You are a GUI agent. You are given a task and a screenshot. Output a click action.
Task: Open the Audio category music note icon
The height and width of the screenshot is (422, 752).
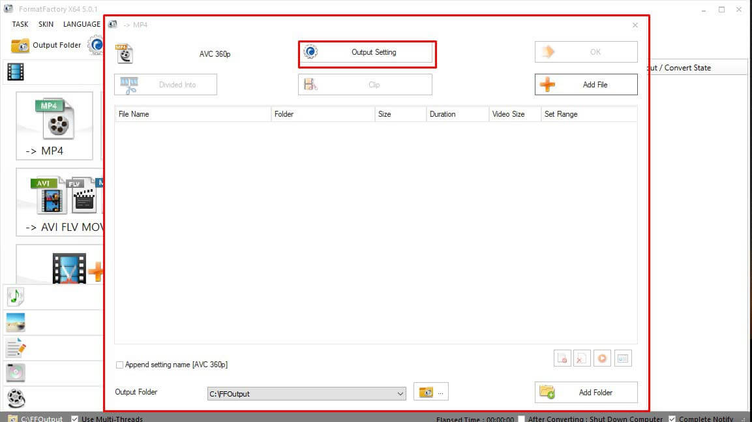pos(16,297)
